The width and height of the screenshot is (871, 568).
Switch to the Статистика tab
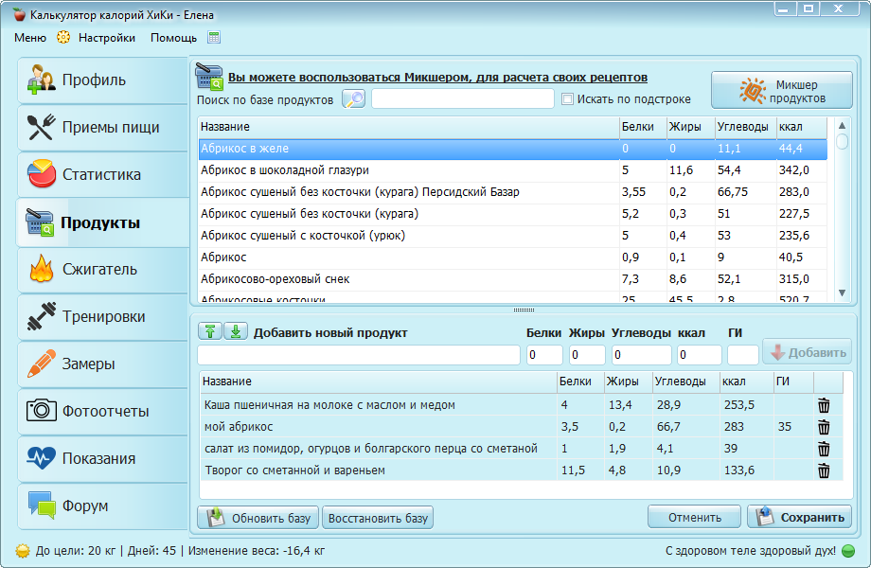[102, 175]
